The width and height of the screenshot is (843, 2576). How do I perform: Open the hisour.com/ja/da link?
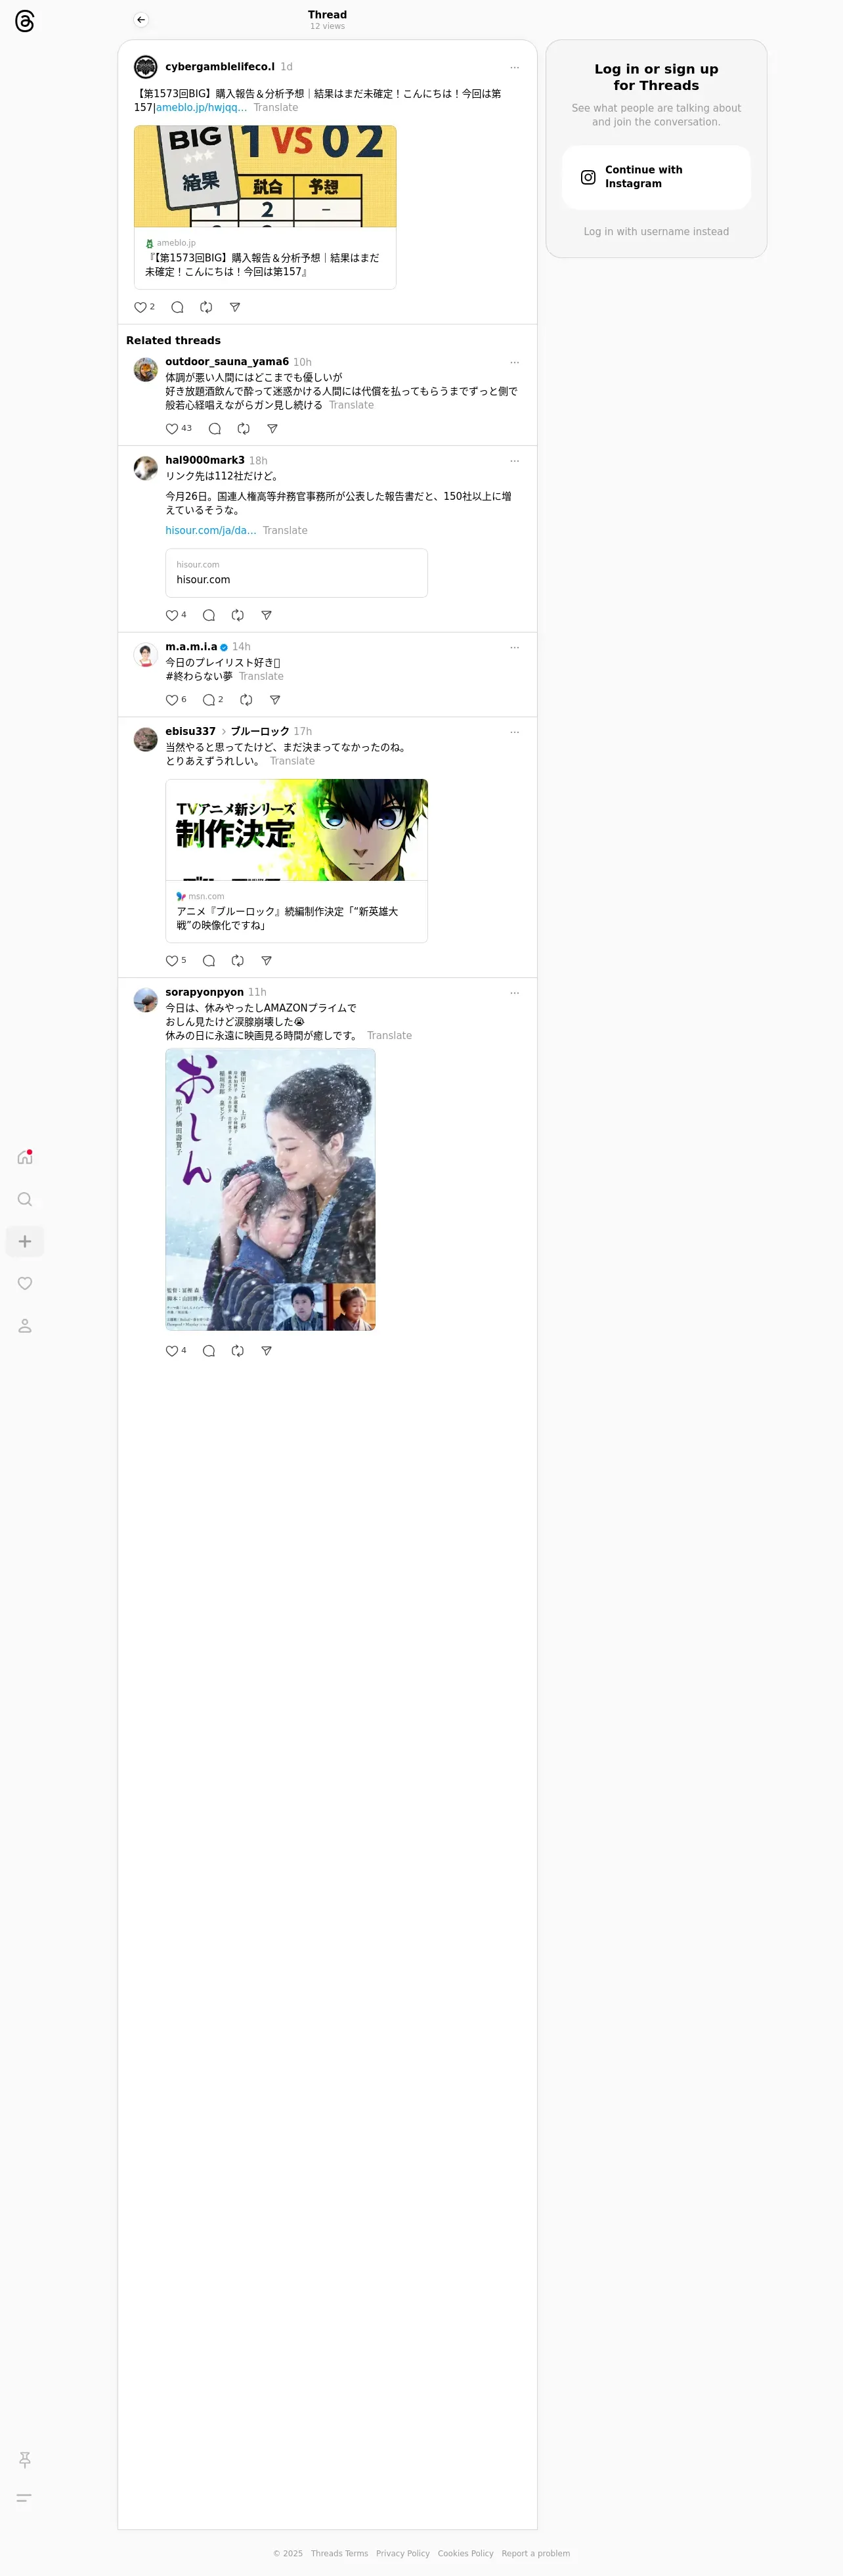point(211,530)
